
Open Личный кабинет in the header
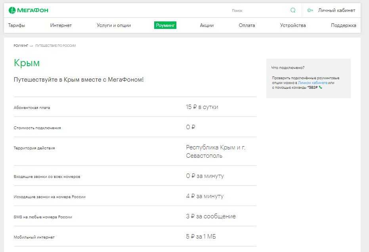click(336, 10)
